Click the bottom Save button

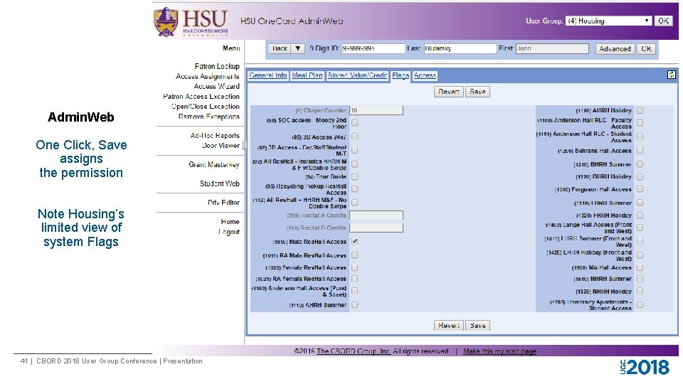click(x=477, y=325)
